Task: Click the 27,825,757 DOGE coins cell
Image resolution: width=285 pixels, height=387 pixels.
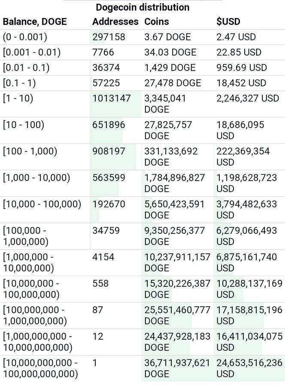Action: click(168, 130)
